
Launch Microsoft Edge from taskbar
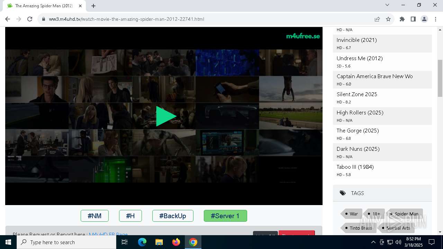(x=142, y=242)
